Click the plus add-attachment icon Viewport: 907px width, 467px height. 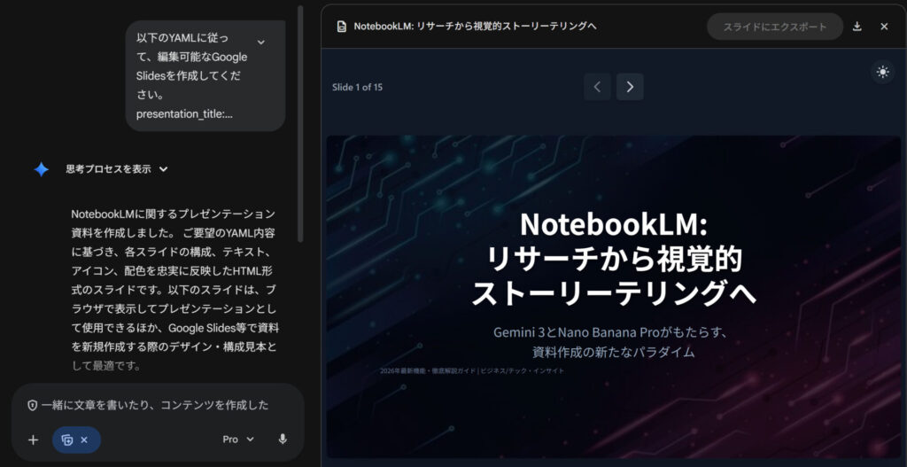point(33,440)
